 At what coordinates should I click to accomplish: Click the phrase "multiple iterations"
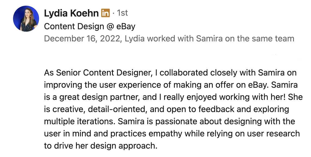[80, 122]
